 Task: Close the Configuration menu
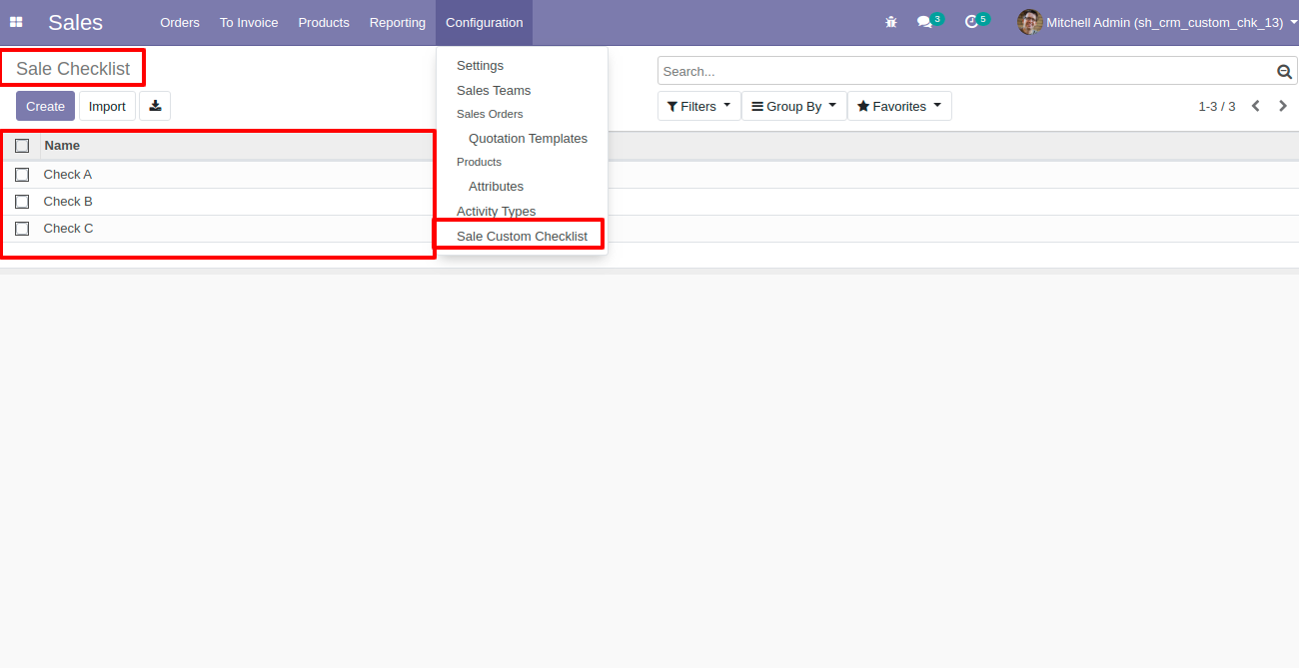485,22
